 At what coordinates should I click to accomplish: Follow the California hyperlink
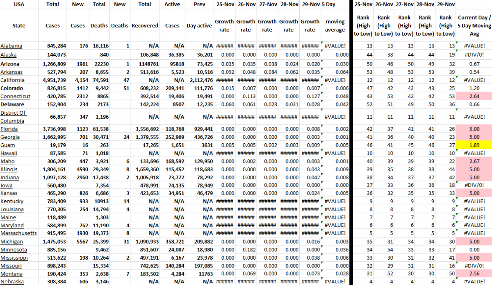(13, 80)
